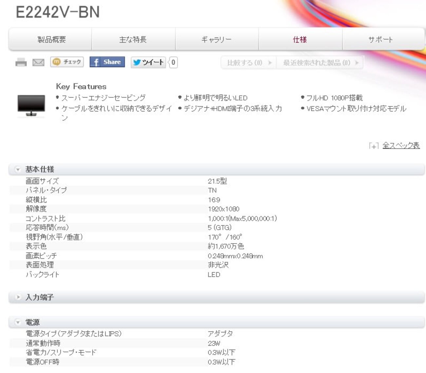
Task: Click the コントラスト比 row label
Action: [x=46, y=218]
